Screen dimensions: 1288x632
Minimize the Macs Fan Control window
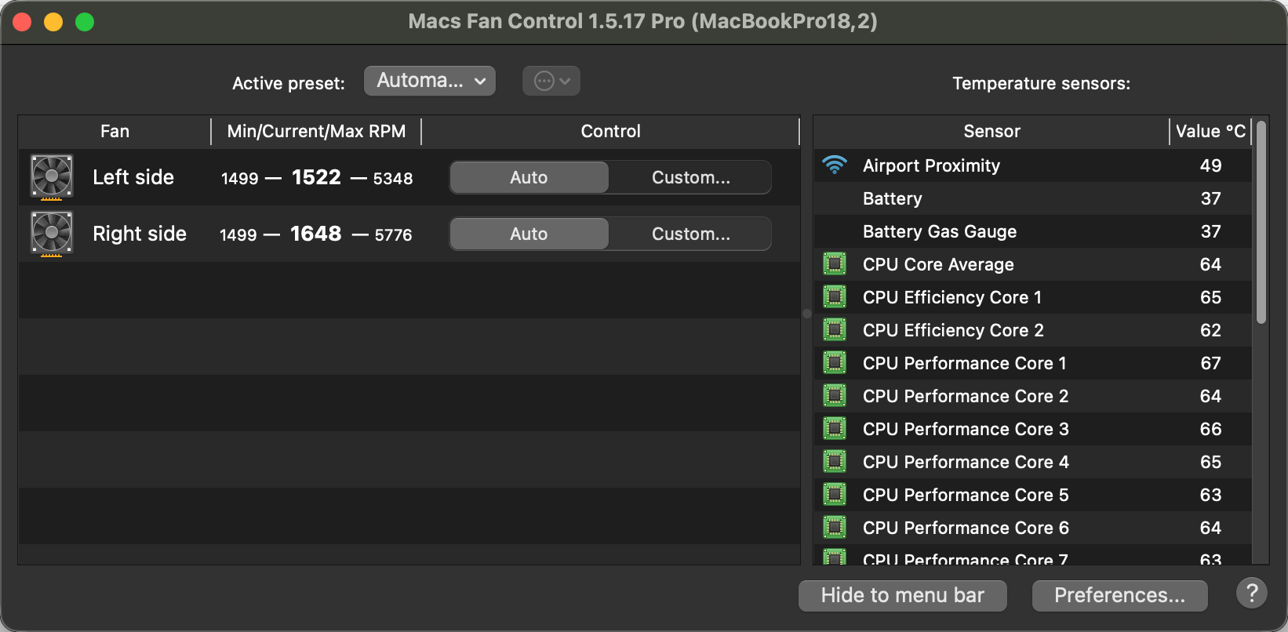pos(53,22)
